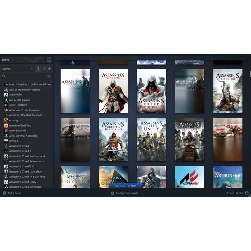Click Assassin's Creed Syndicate sidebar icon
251x251 pixels.
6,187
